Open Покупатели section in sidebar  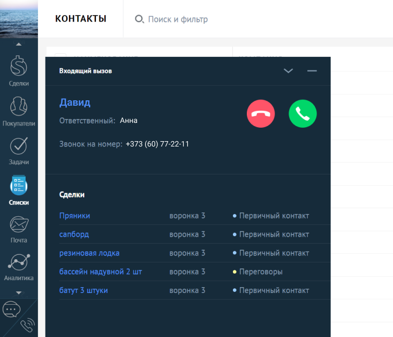(x=19, y=110)
